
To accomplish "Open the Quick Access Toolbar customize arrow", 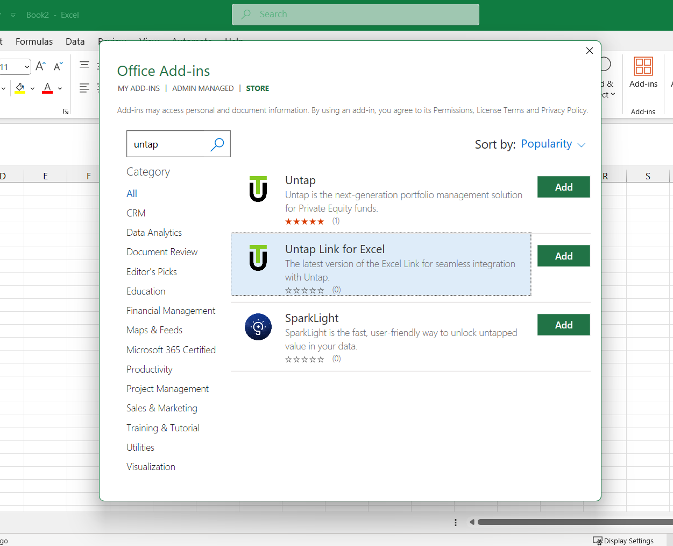I will [13, 15].
